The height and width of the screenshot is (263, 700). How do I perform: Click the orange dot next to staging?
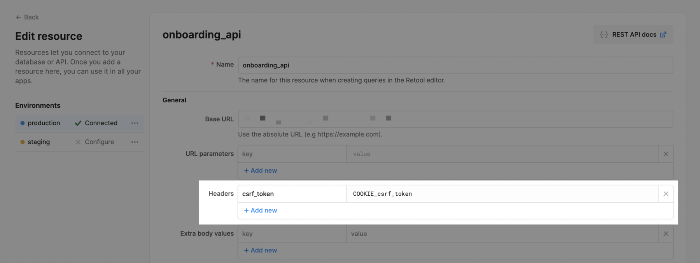coord(23,142)
